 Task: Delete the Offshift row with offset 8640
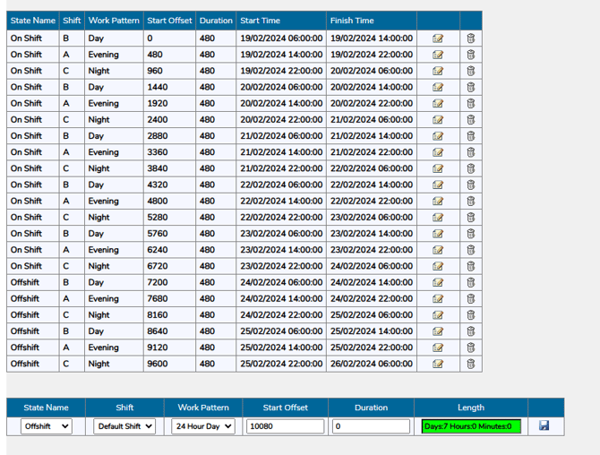coord(471,331)
